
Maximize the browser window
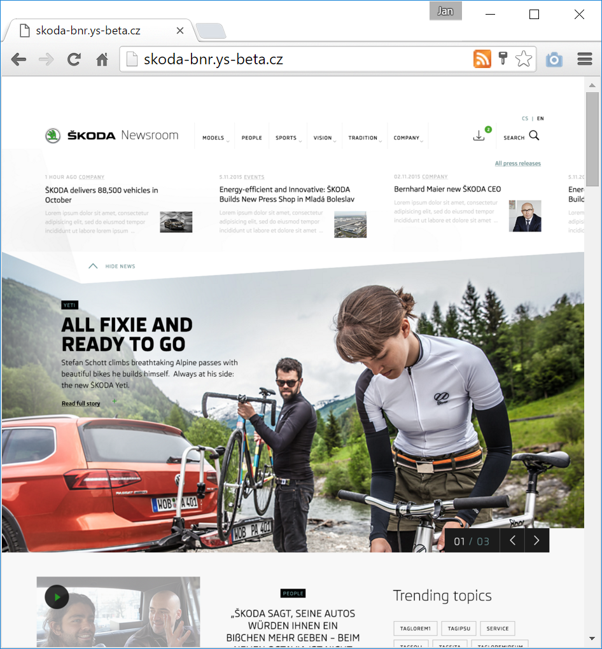click(534, 14)
